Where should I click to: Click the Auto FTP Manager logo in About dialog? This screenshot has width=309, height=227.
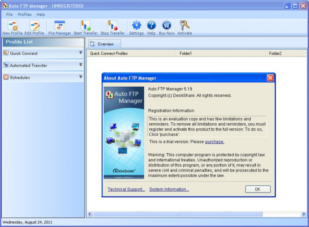(109, 94)
